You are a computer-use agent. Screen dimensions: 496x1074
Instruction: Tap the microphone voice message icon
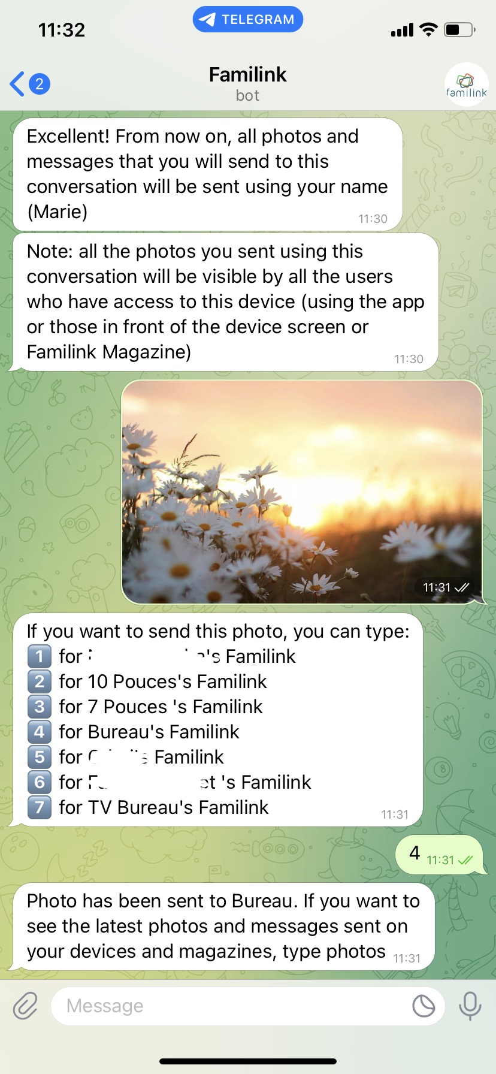pyautogui.click(x=470, y=1006)
